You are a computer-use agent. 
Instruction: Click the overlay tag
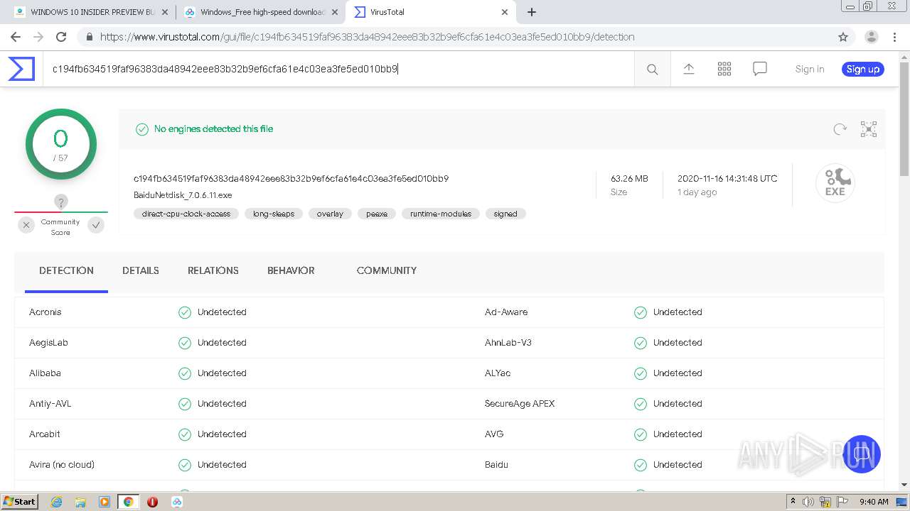(330, 214)
